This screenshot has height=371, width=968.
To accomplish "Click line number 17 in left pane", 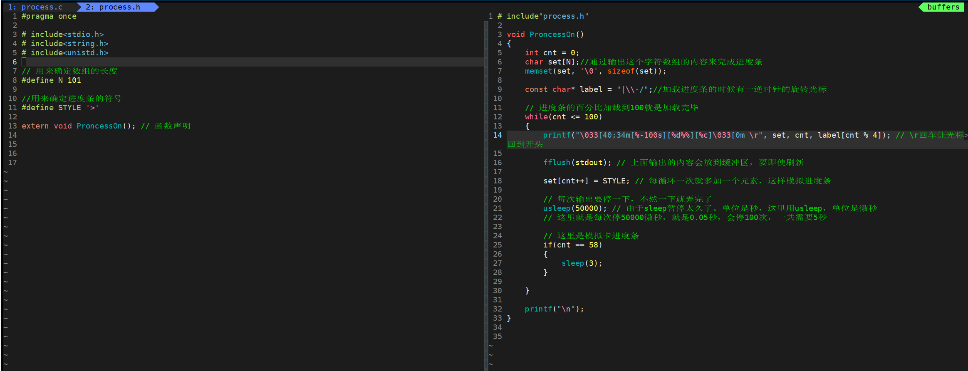I will pos(12,163).
